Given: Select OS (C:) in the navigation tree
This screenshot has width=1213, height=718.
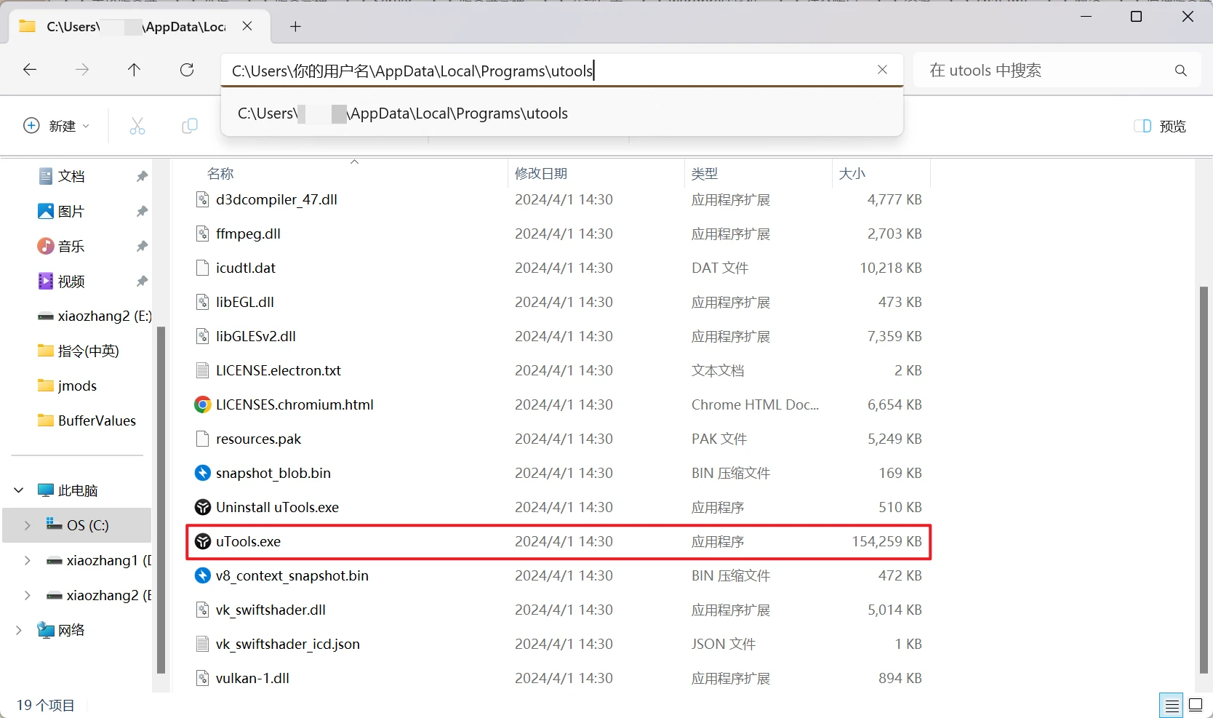Looking at the screenshot, I should click(x=77, y=525).
